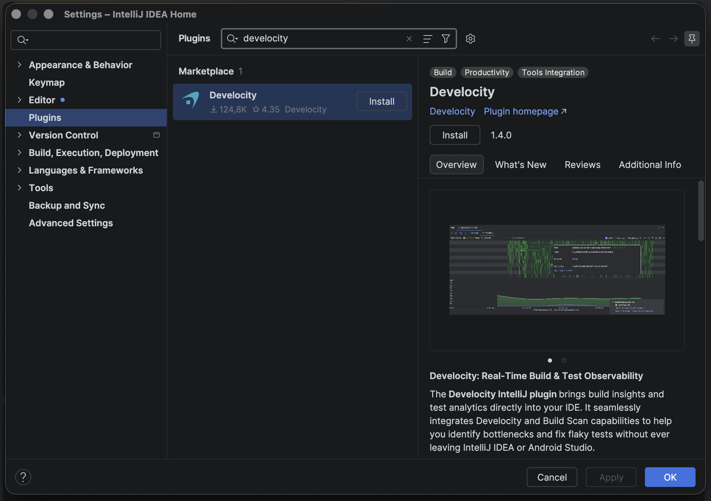
Task: Open the plugins gear settings menu
Action: [470, 38]
